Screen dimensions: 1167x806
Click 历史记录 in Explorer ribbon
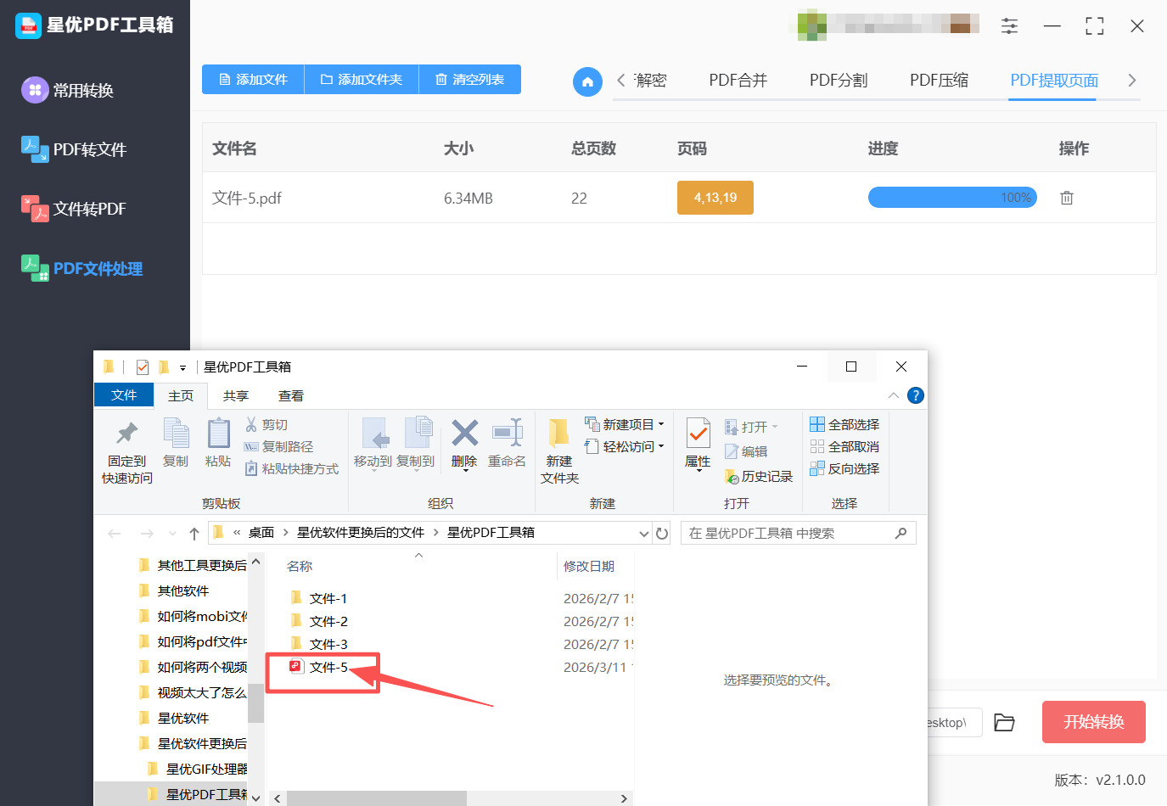(759, 477)
